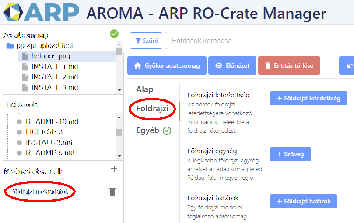This screenshot has height=223, width=354.
Task: Click the Entitás törlése button
Action: point(289,65)
